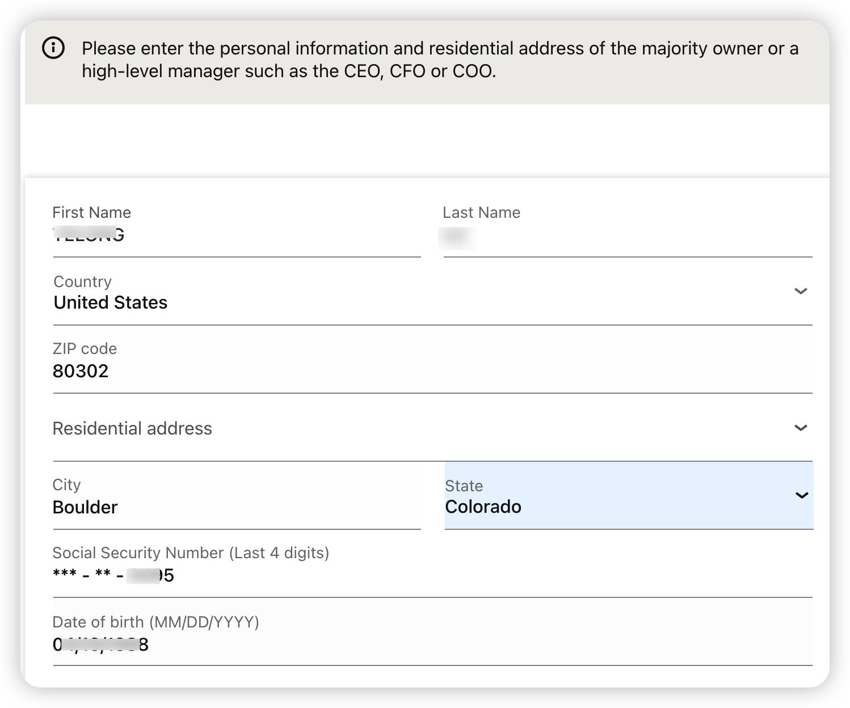850x708 pixels.
Task: Expand the Residential address dropdown
Action: 397,428
